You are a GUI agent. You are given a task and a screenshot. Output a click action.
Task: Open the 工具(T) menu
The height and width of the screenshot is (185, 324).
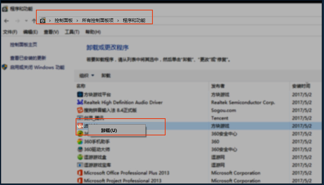click(x=72, y=32)
